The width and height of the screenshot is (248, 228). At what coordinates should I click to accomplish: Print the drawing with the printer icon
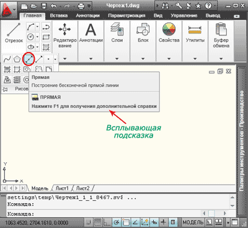81,6
